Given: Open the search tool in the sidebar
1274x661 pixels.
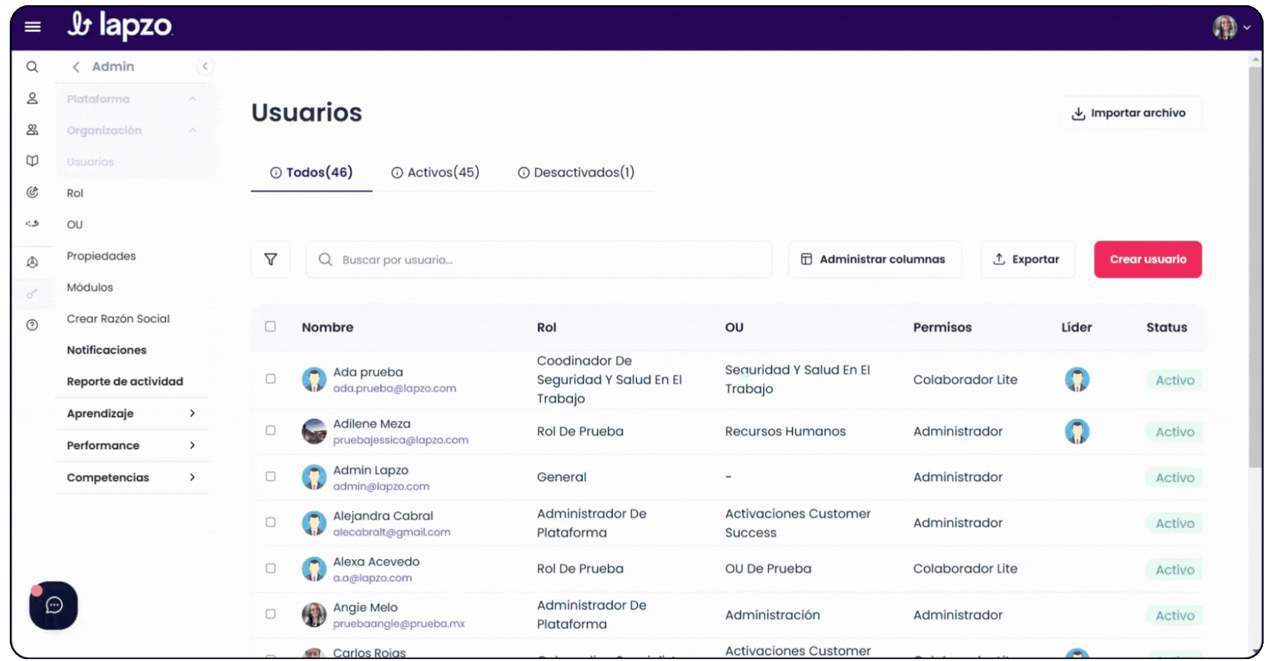Looking at the screenshot, I should click(x=32, y=67).
